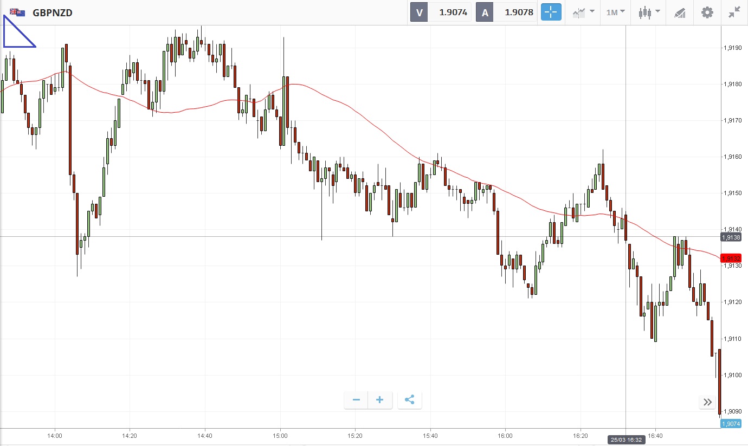Click the 16:00 time axis label
The width and height of the screenshot is (748, 446).
click(505, 435)
